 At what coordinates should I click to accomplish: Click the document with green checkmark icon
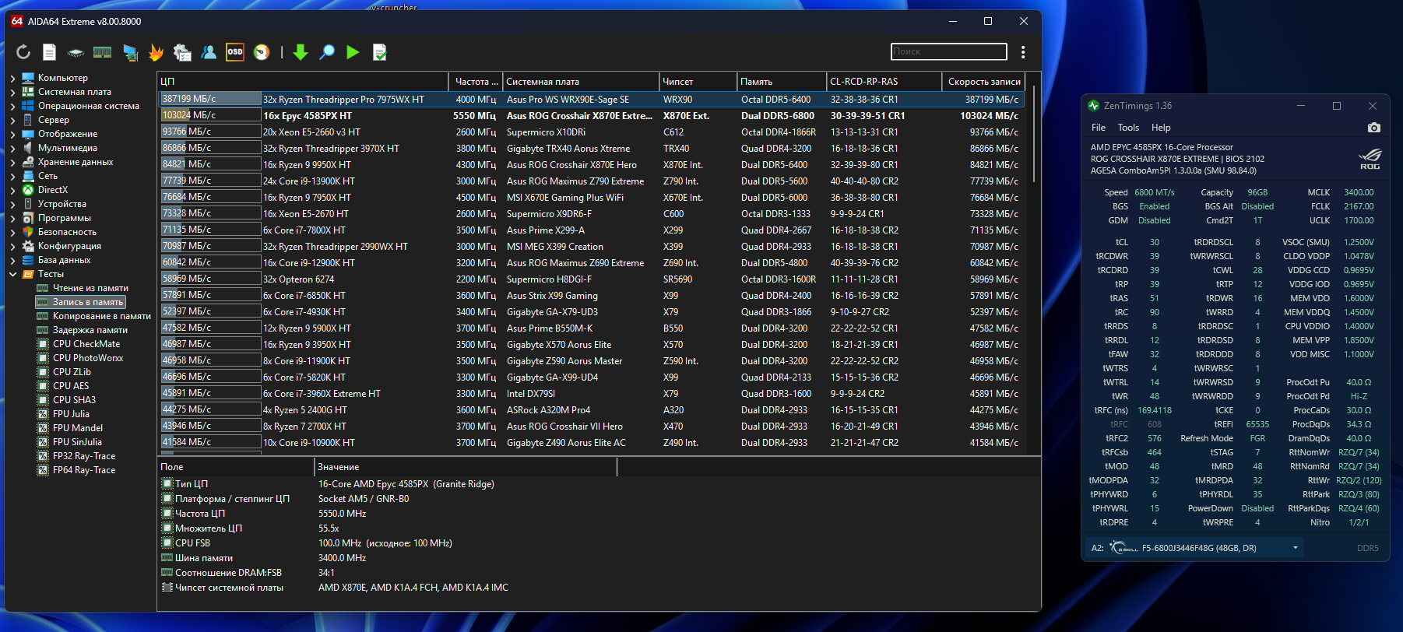pyautogui.click(x=380, y=52)
